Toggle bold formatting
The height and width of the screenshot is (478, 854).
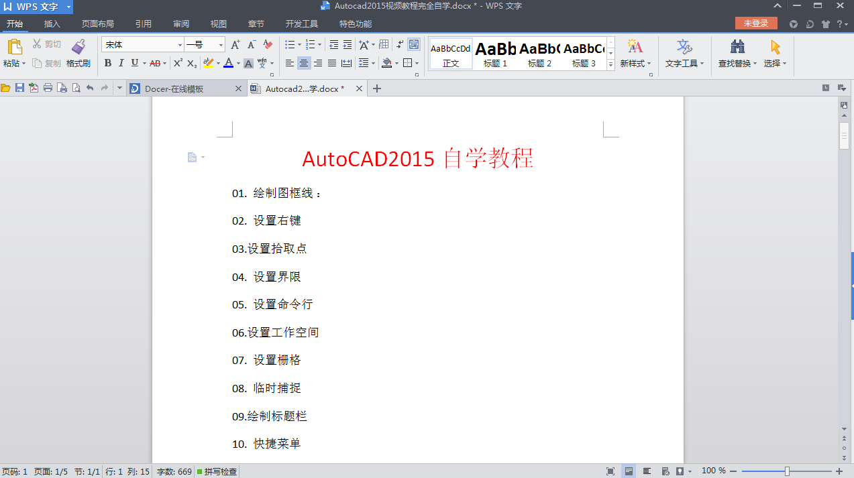(107, 63)
